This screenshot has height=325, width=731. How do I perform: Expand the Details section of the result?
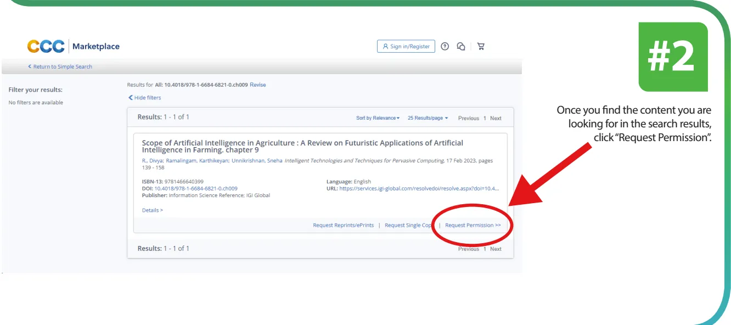152,210
